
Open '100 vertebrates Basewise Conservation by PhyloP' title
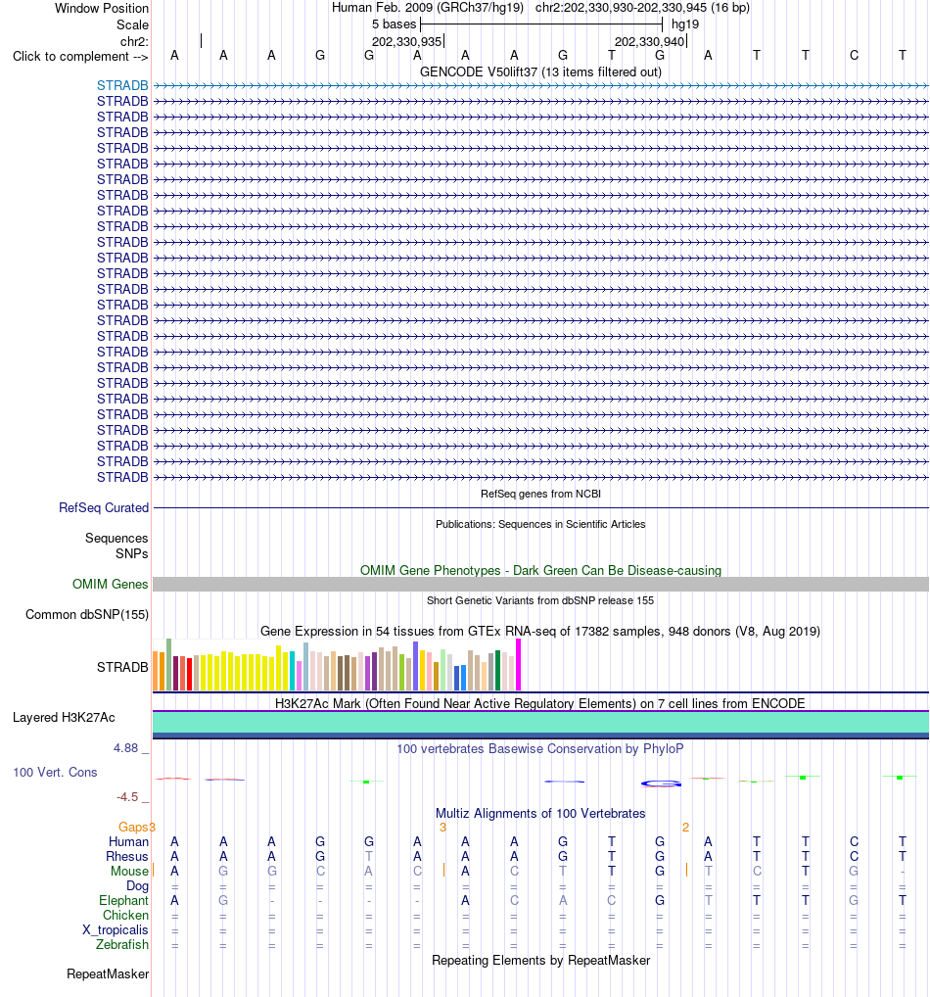coord(540,748)
